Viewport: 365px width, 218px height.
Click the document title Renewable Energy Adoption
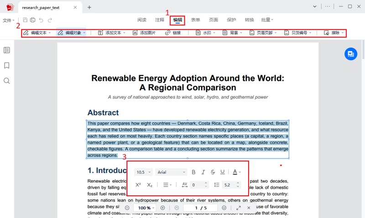188,83
